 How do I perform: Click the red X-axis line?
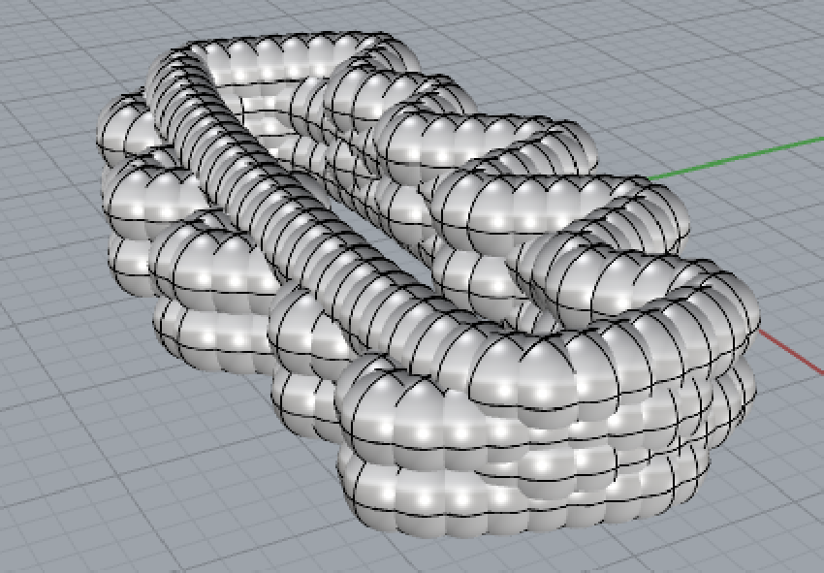tap(790, 351)
